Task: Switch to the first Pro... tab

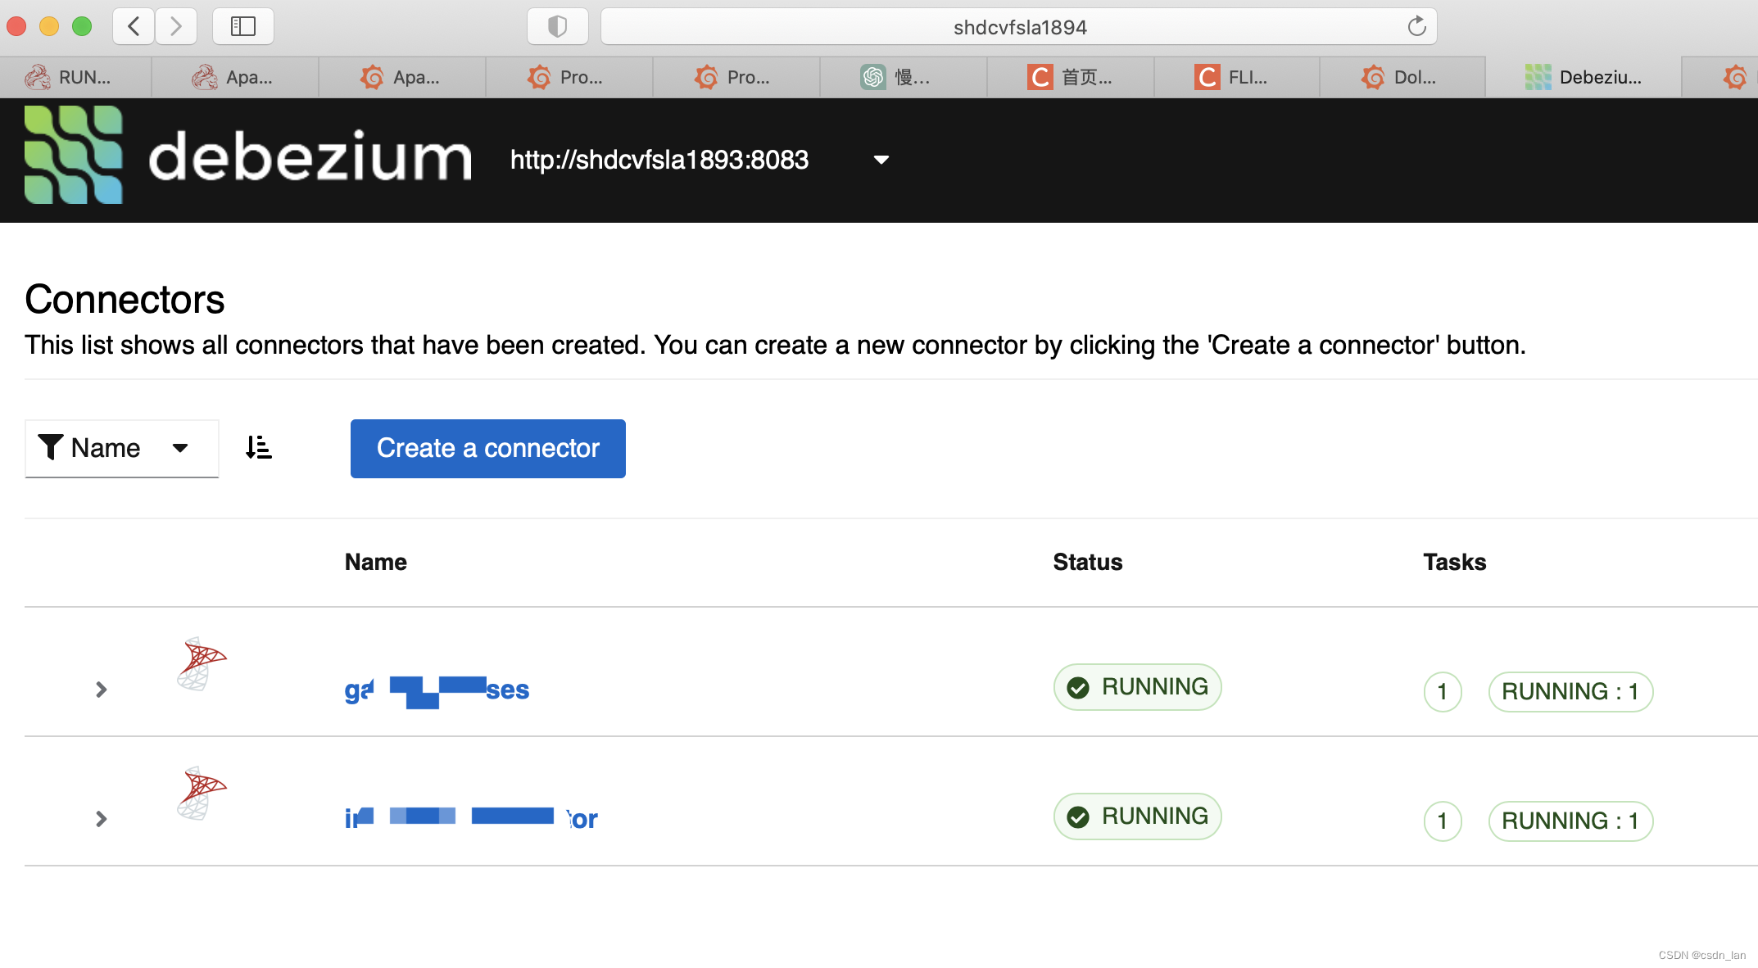Action: click(x=569, y=77)
